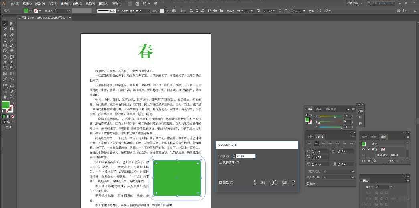Toggle stroke visibility eye in Appearance panel
Screen dimensions: 419x208
pos(363,149)
